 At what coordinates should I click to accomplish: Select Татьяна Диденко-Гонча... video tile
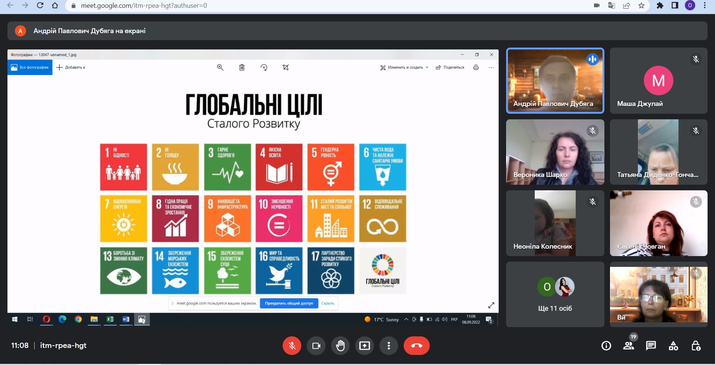[x=658, y=152]
